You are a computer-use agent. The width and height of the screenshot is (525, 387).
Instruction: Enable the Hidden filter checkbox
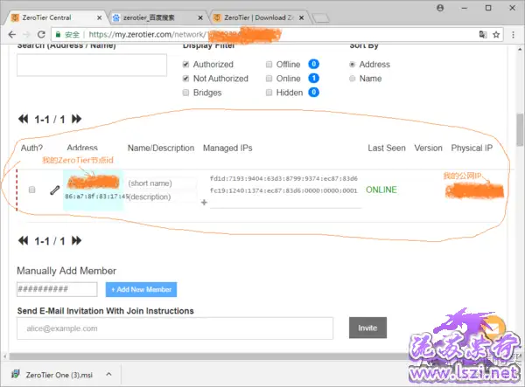pyautogui.click(x=269, y=93)
